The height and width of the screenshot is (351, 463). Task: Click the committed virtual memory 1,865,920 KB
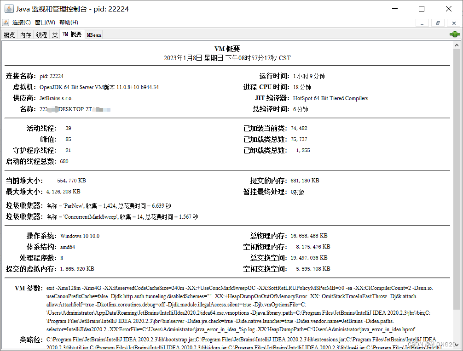pyautogui.click(x=77, y=269)
